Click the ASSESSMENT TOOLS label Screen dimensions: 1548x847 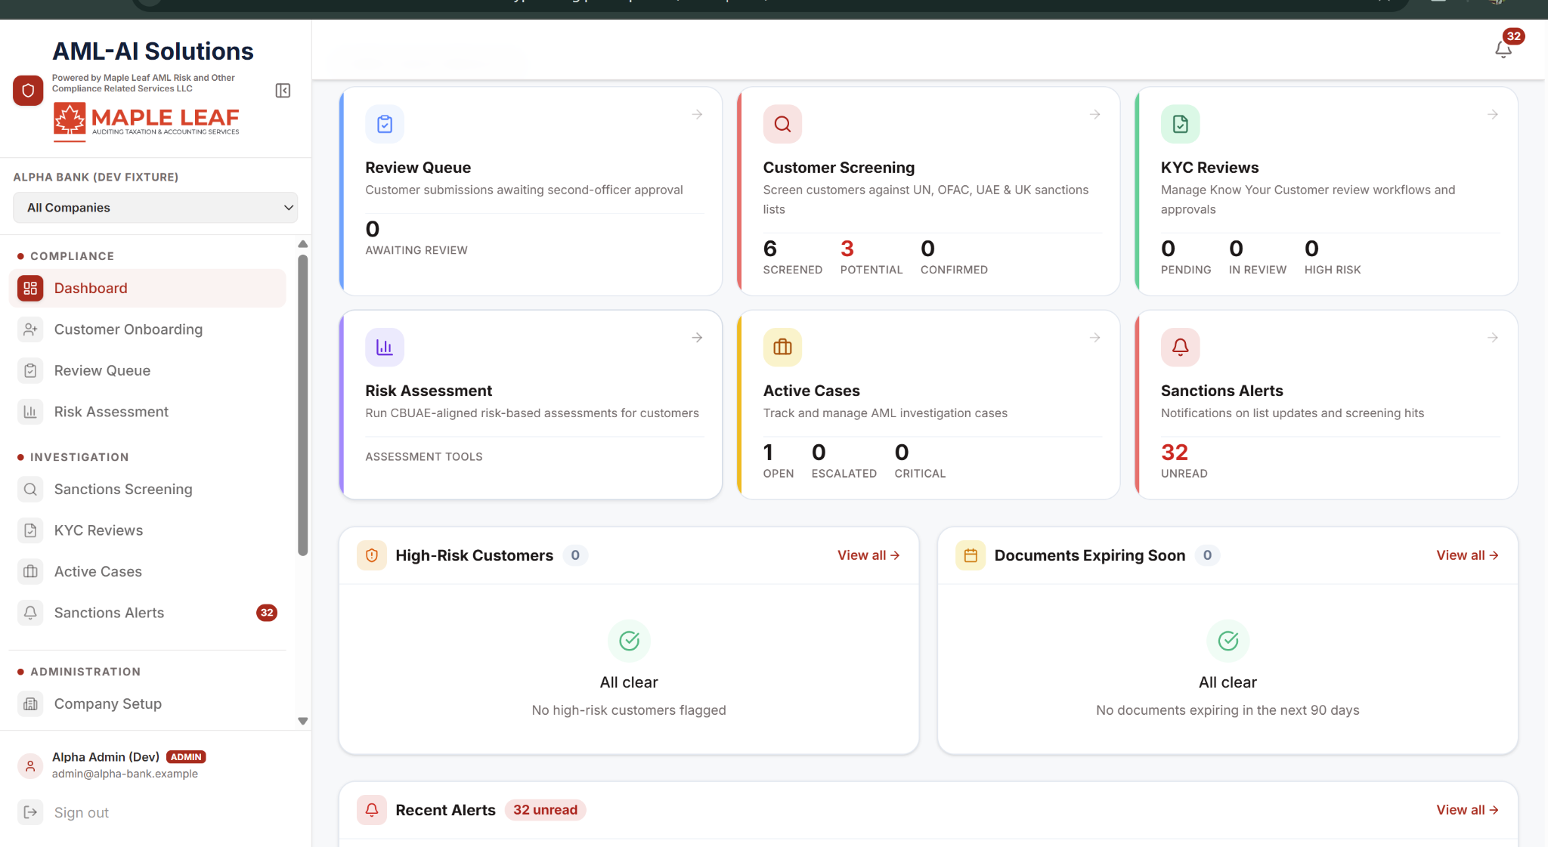pos(424,457)
